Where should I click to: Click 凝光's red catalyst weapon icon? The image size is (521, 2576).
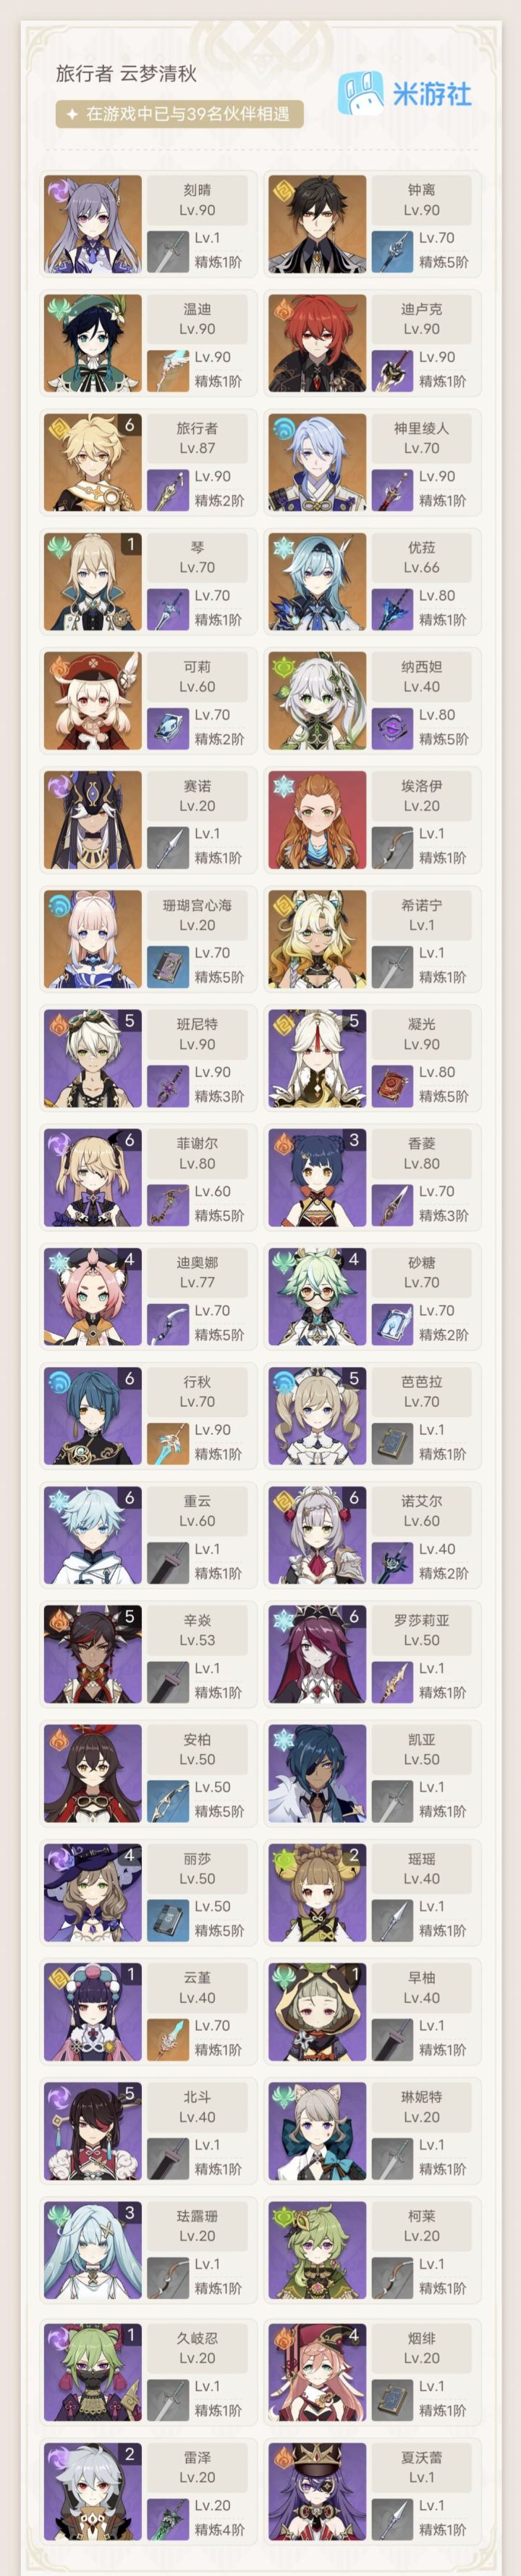392,1085
